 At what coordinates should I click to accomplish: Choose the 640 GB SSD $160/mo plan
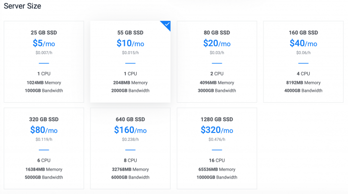coord(130,148)
